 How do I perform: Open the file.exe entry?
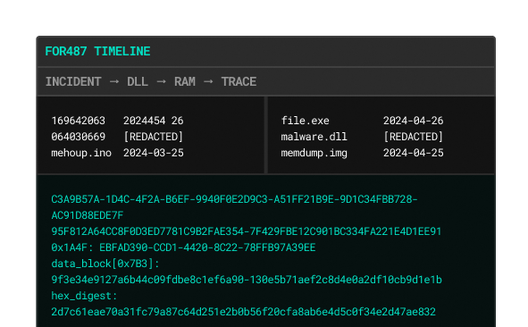coord(305,121)
